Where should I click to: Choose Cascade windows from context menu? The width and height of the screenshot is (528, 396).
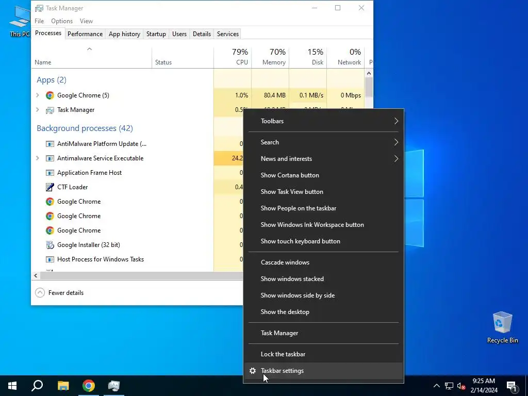click(324, 262)
